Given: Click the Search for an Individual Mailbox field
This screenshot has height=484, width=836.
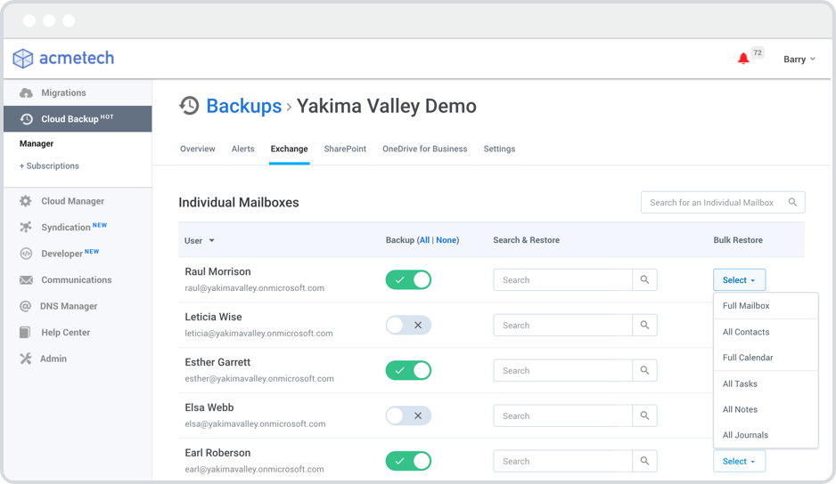Looking at the screenshot, I should [x=713, y=202].
